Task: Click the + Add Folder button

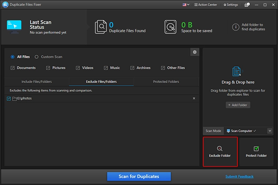Action: tap(238, 105)
